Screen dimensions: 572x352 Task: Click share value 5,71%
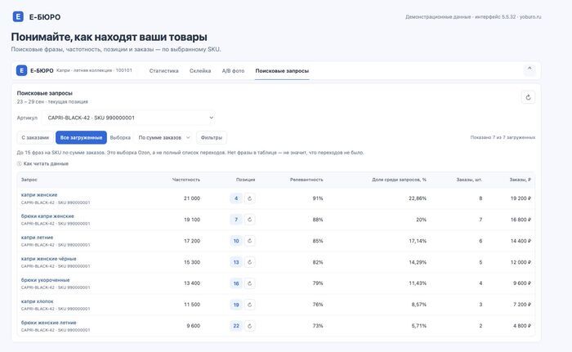pos(418,326)
